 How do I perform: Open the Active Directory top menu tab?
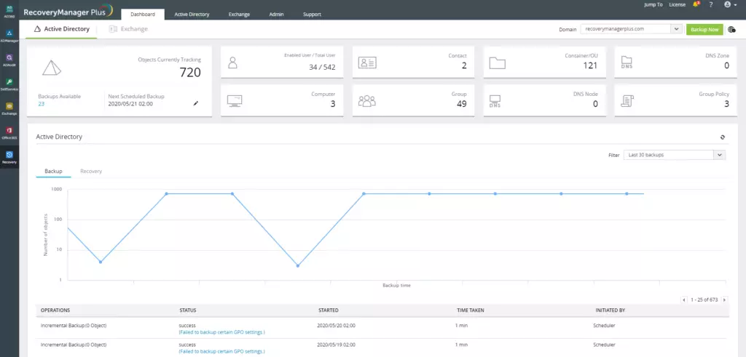tap(192, 15)
